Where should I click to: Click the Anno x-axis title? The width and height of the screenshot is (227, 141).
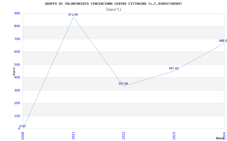220,138
